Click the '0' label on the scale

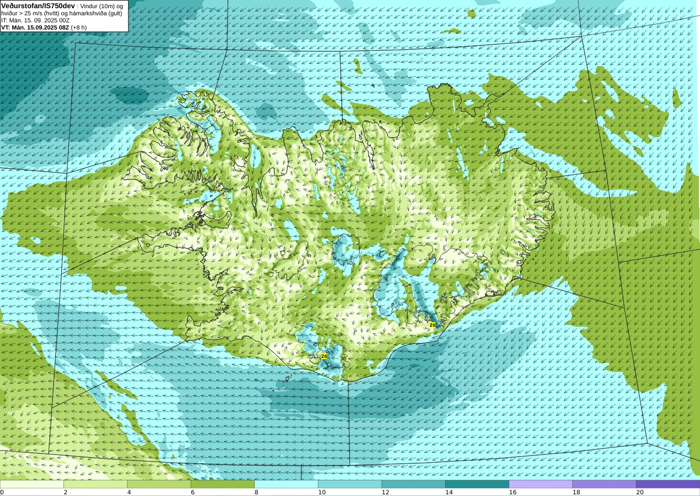pos(2,492)
